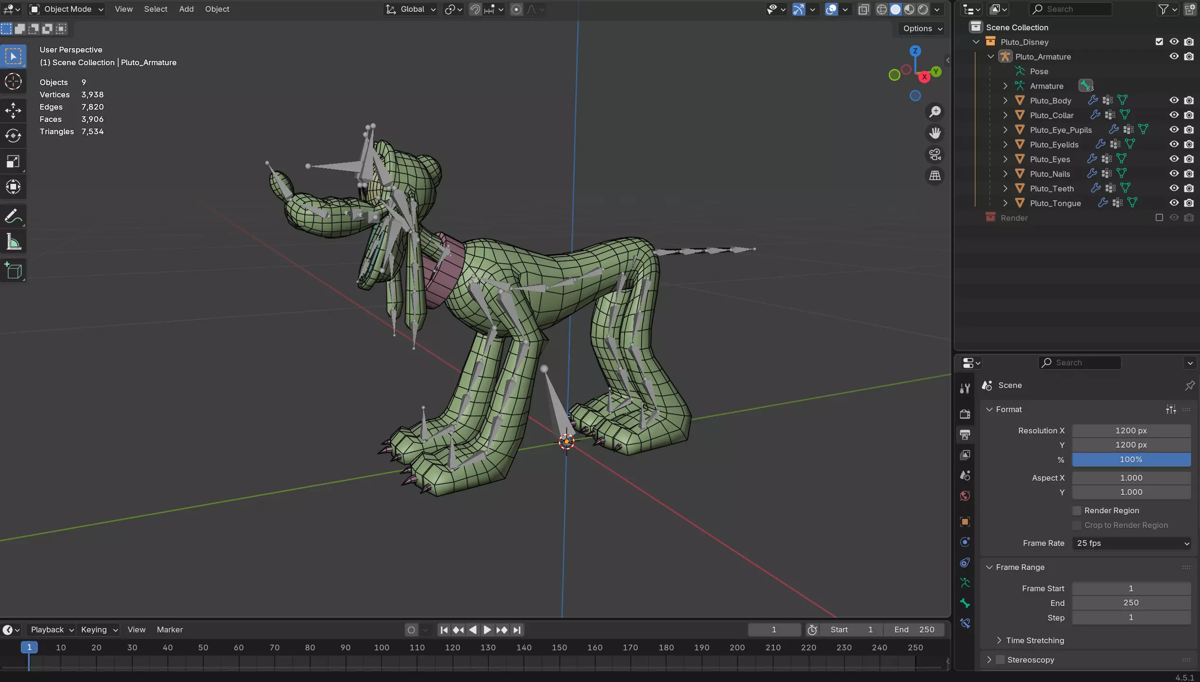Click the resolution percentage slider
This screenshot has width=1200, height=682.
[1131, 459]
